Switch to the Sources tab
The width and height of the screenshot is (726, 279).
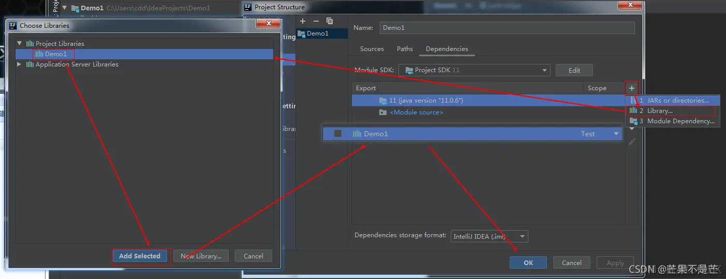(372, 49)
